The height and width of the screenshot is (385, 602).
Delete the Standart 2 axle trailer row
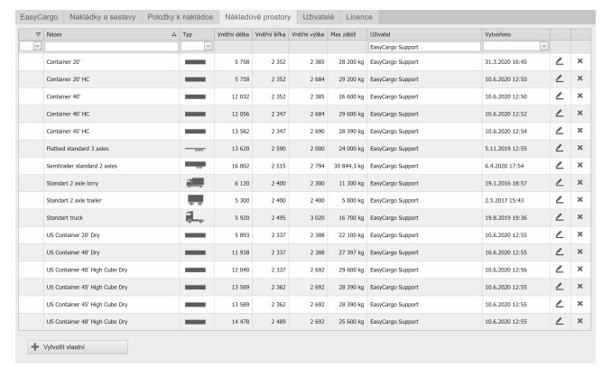tap(580, 199)
